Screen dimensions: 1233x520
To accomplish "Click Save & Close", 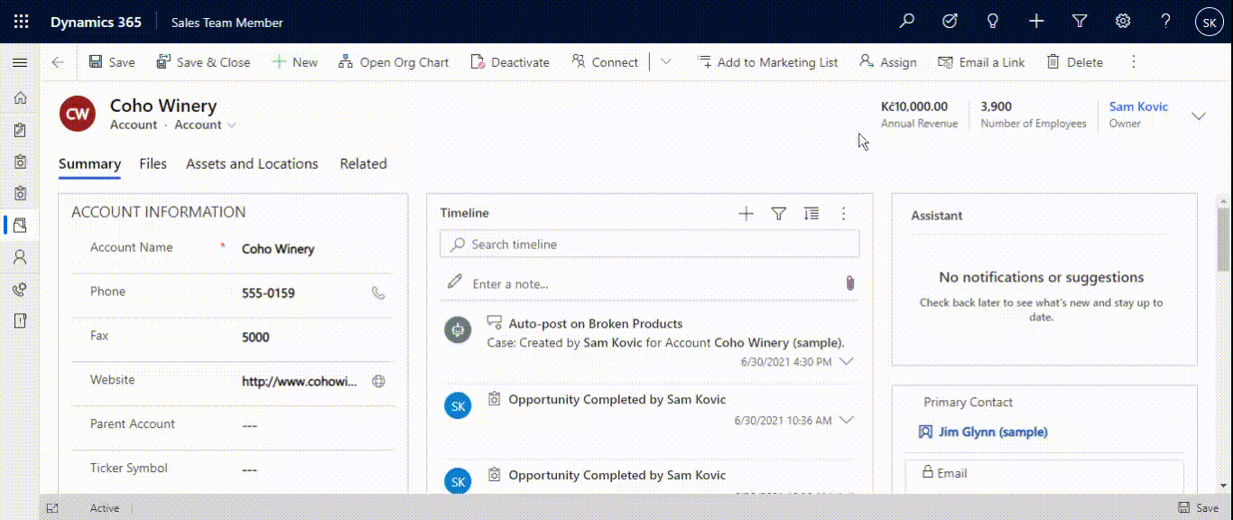I will click(x=203, y=62).
